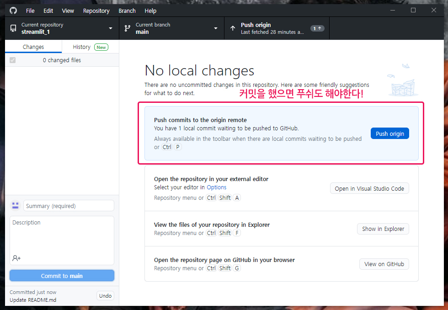Click the Commit to main button

pos(62,276)
